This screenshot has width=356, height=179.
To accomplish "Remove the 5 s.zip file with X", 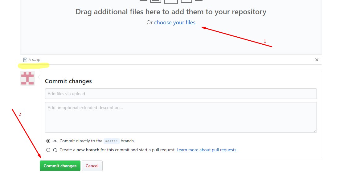I will pos(317,60).
